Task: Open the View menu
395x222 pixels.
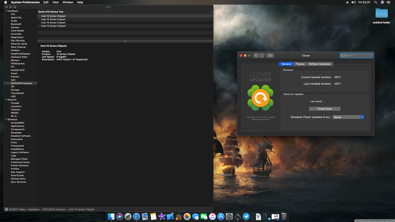Action: click(56, 2)
